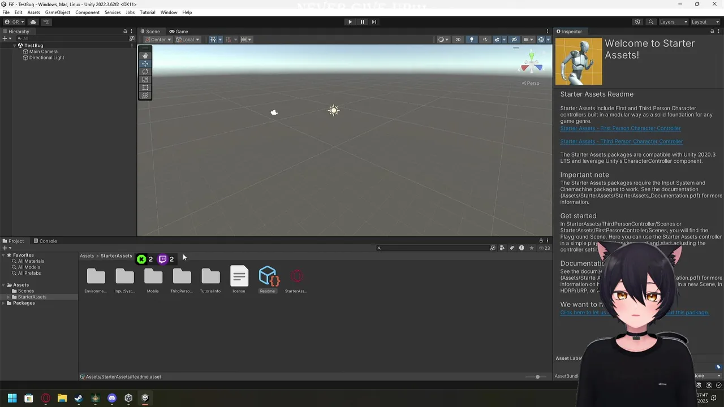
Task: Open Layout dropdown in toolbar
Action: (x=705, y=22)
